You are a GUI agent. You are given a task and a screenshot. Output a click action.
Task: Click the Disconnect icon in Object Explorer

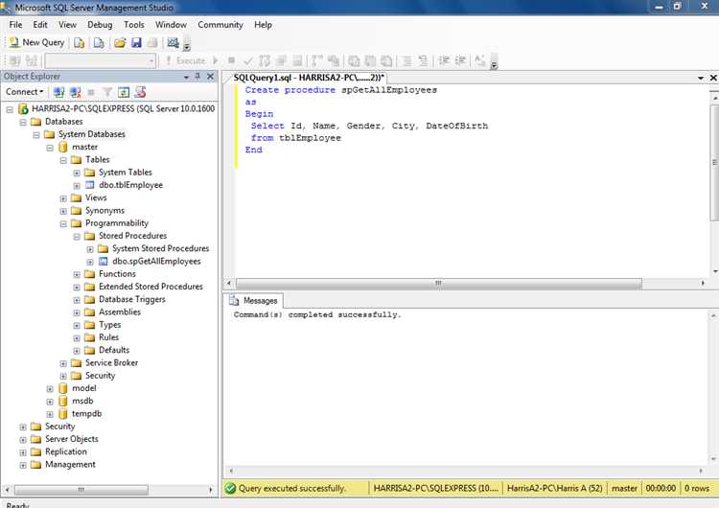pos(75,92)
